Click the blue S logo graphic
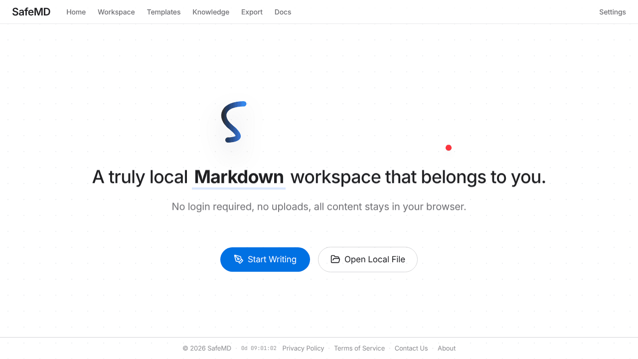Screen dimensions: 638x359 [x=233, y=122]
